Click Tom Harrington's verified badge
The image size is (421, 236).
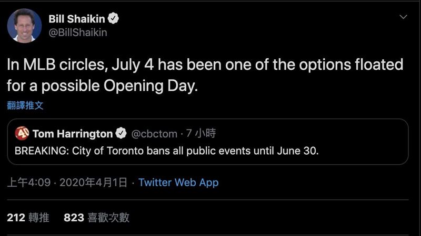pos(121,133)
